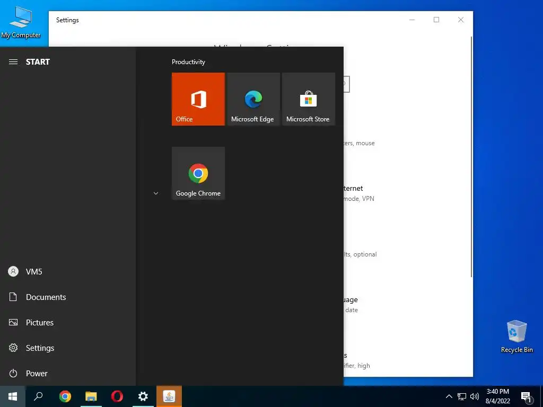Viewport: 543px width, 407px height.
Task: Open notification Action Center icon
Action: click(x=526, y=397)
